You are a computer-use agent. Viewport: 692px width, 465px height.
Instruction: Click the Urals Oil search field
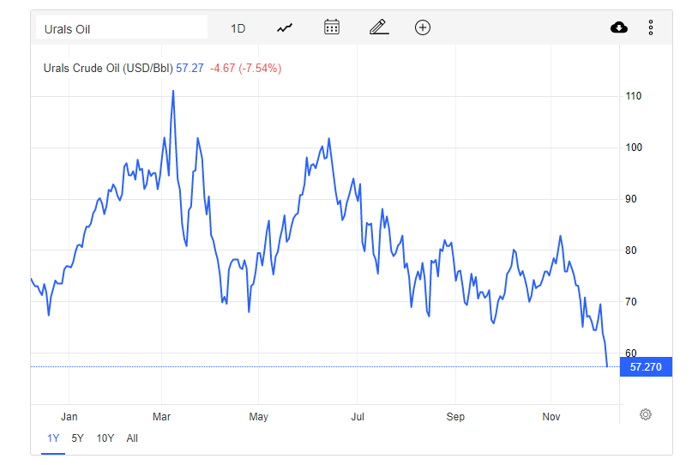(122, 27)
